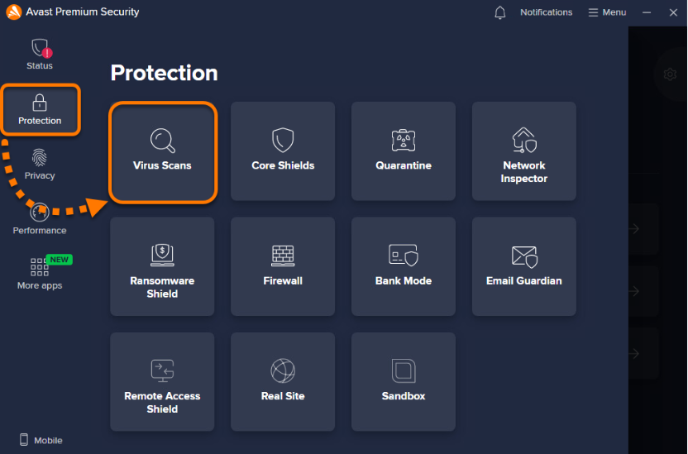
Task: Open the Remote Access Shield tile
Action: (x=162, y=381)
